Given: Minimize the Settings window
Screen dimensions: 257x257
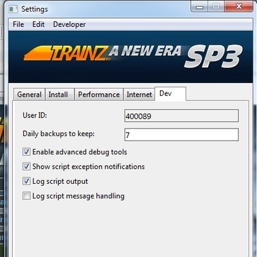Looking at the screenshot, I should (200, 7).
